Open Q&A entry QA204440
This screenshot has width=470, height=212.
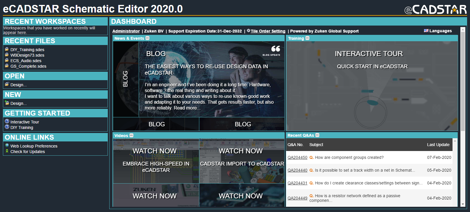pos(298,170)
